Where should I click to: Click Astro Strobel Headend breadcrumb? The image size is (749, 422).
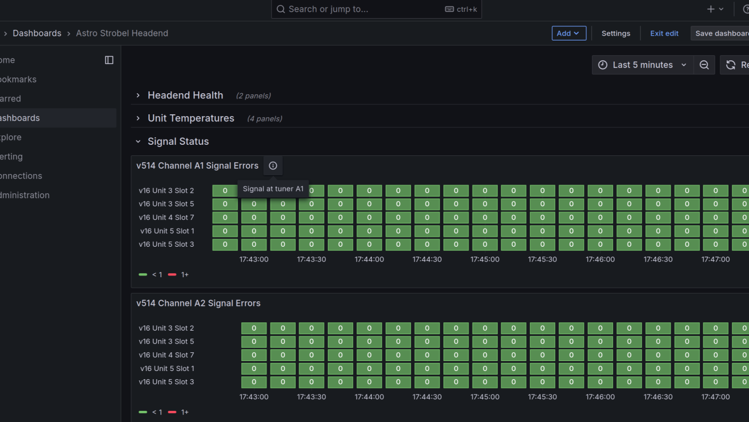point(122,33)
